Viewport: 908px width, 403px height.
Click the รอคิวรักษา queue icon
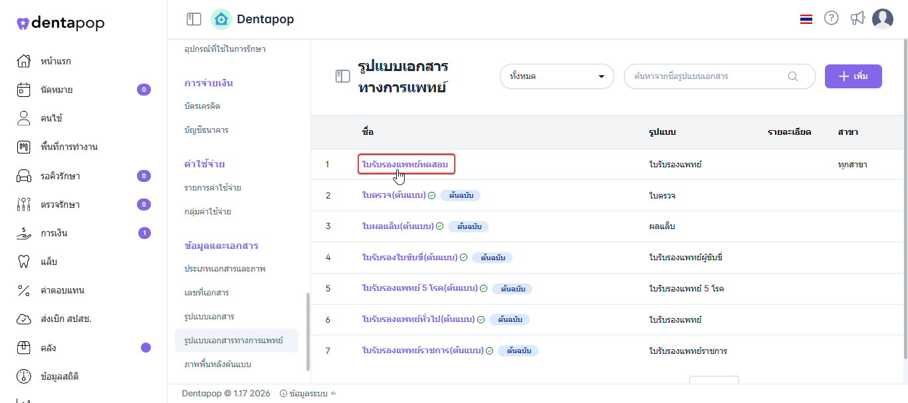tap(23, 176)
